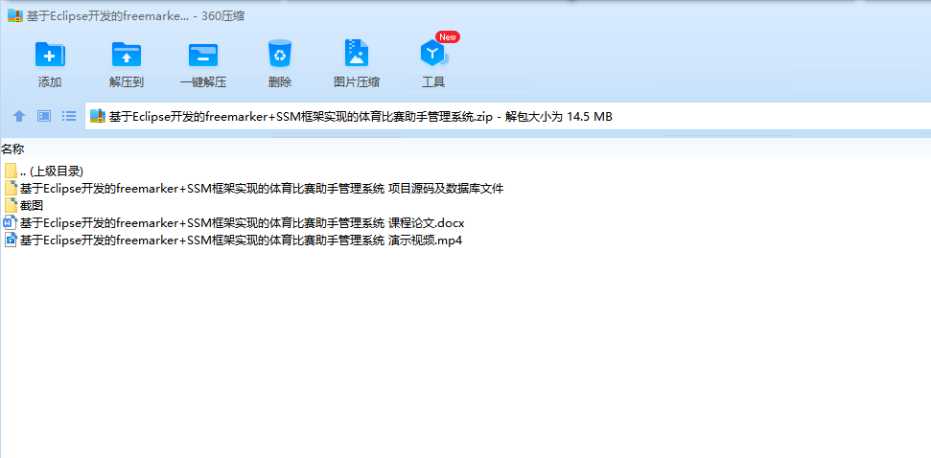Click the 360压缩 app icon in title bar

pyautogui.click(x=15, y=16)
